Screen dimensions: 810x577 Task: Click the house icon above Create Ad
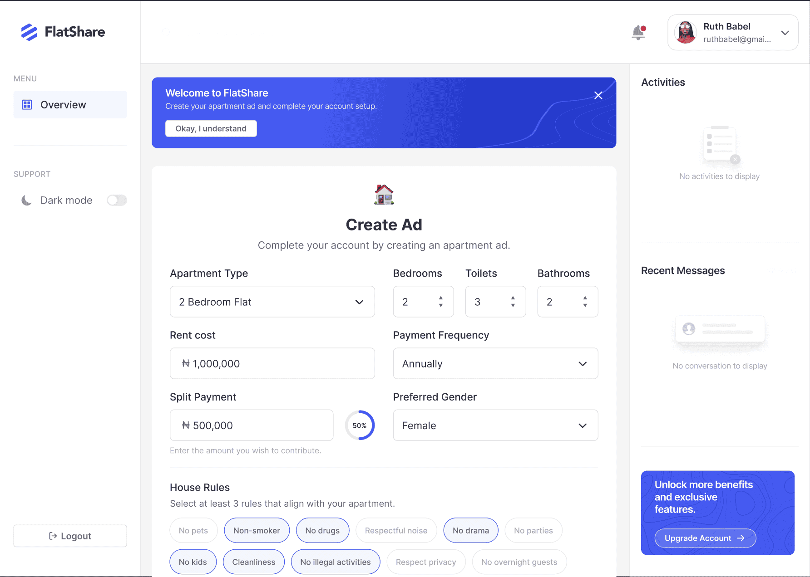point(384,195)
